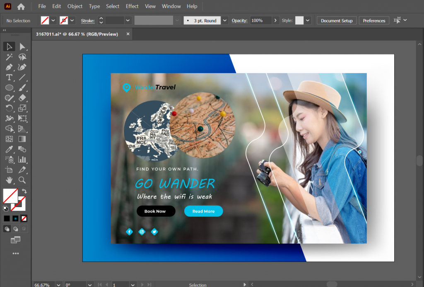
Task: Open the Object menu
Action: [75, 6]
